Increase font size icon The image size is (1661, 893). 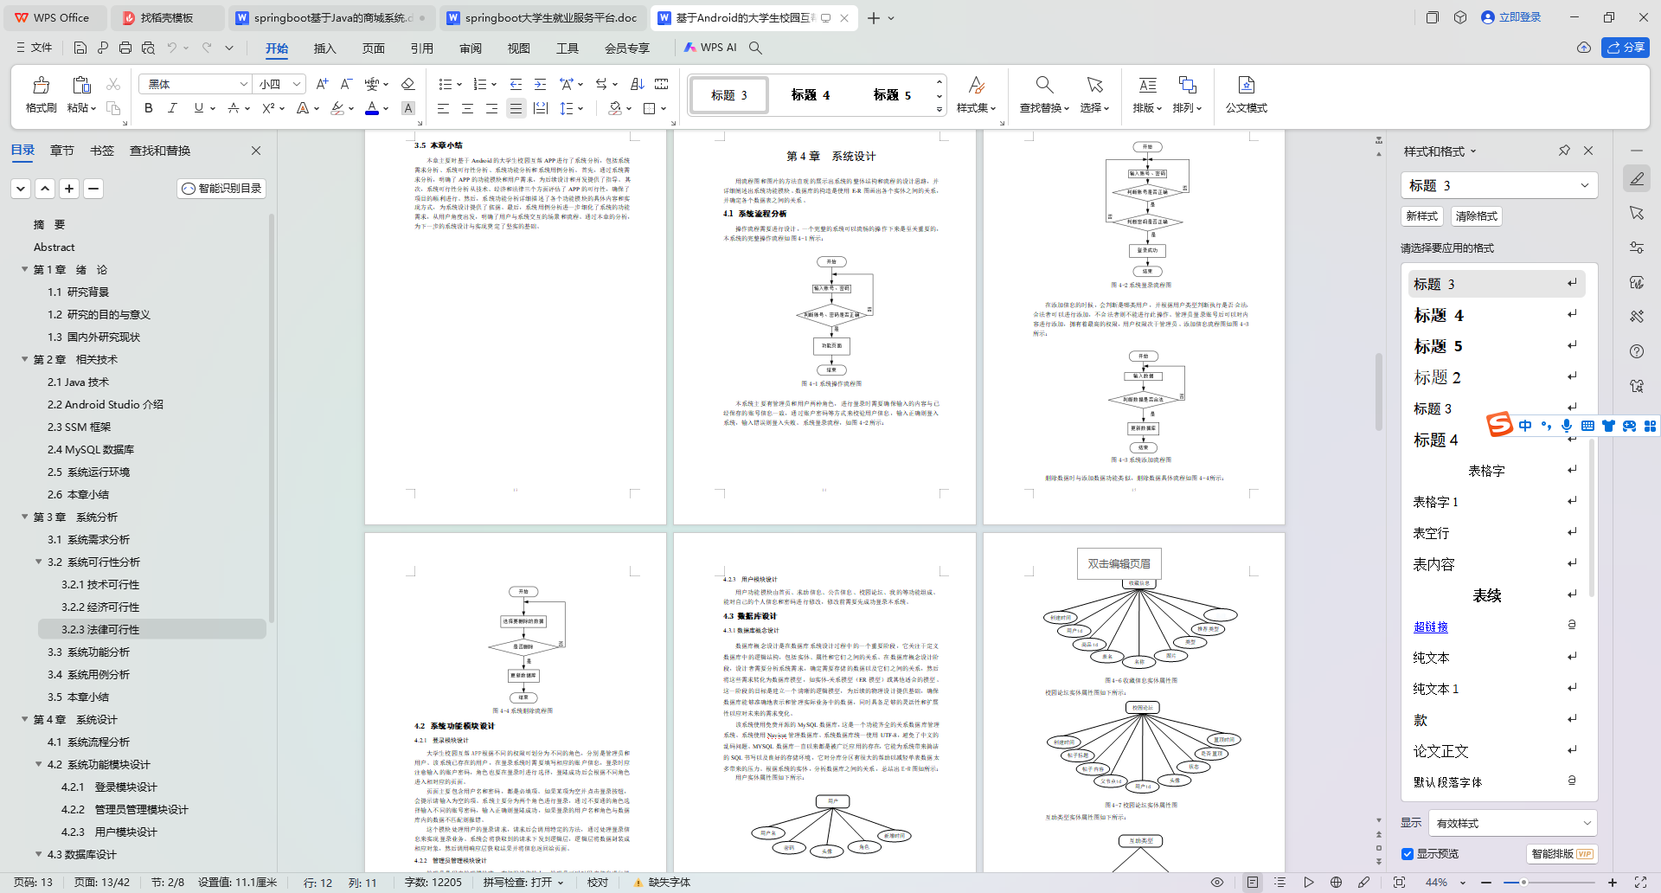click(x=322, y=84)
